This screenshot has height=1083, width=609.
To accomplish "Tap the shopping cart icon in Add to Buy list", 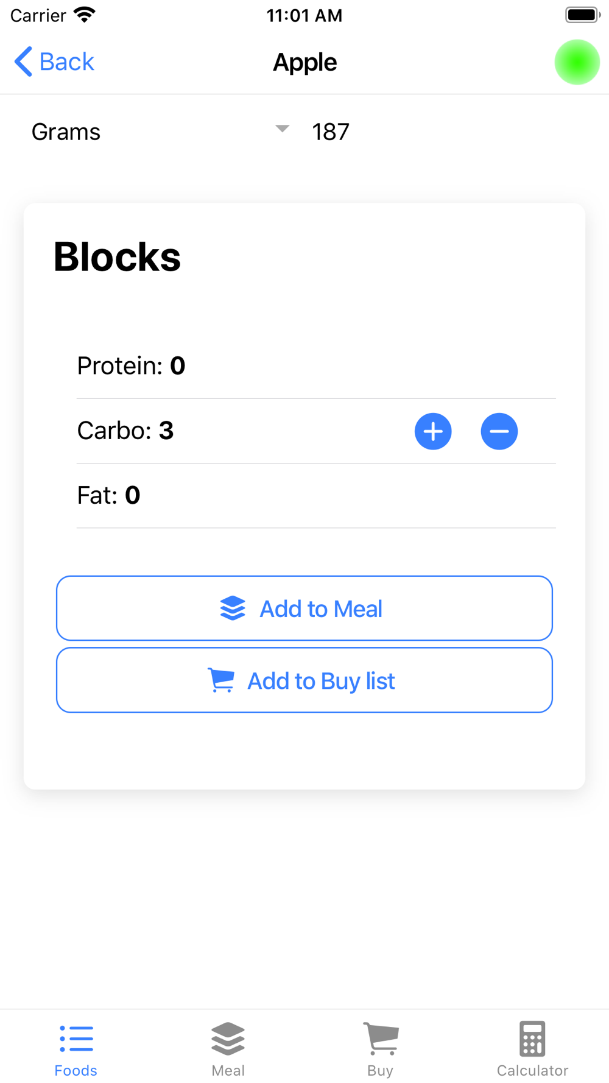I will 221,680.
